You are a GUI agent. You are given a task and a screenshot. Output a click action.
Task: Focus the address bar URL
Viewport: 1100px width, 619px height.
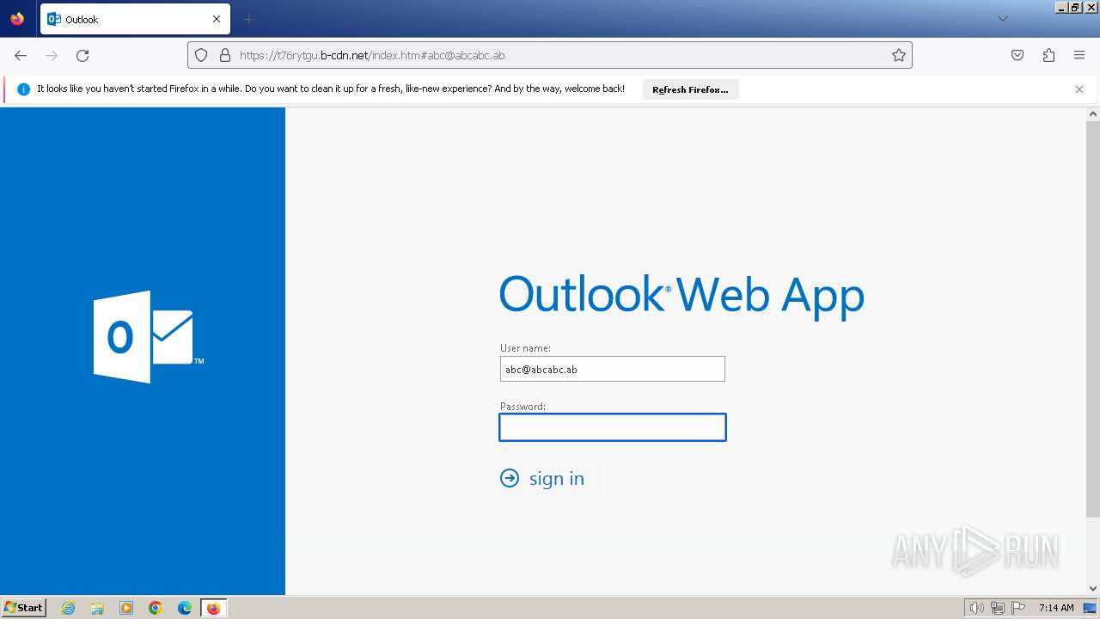[x=550, y=55]
